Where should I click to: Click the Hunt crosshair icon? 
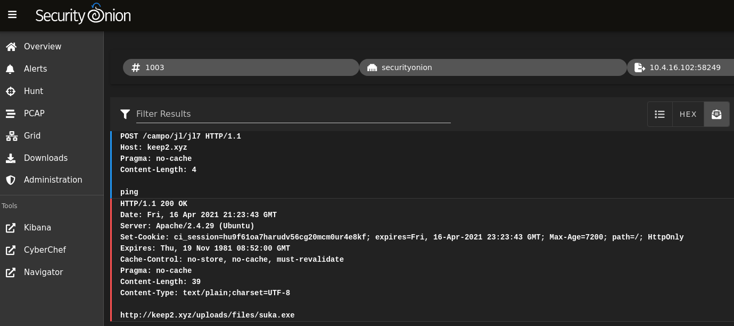click(x=11, y=91)
